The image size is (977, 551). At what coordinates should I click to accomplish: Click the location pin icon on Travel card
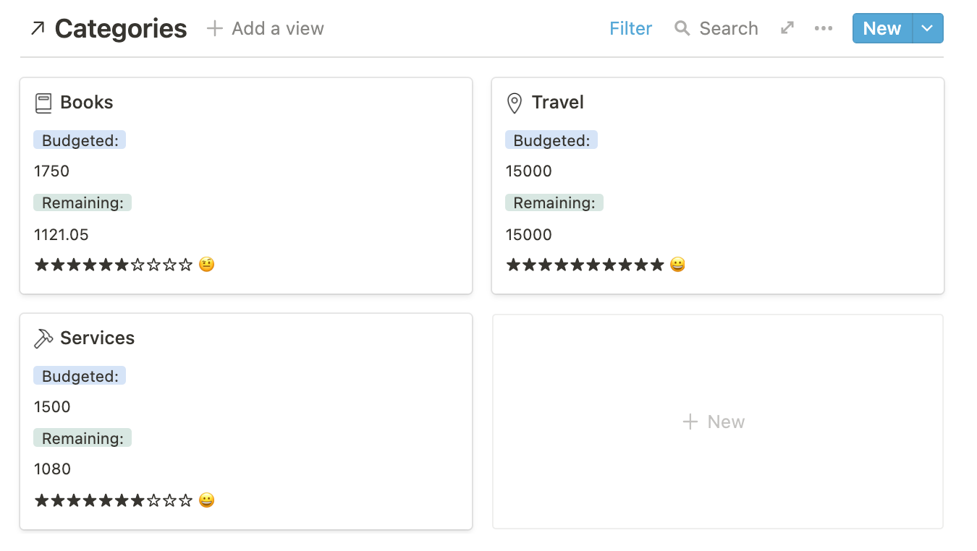515,103
